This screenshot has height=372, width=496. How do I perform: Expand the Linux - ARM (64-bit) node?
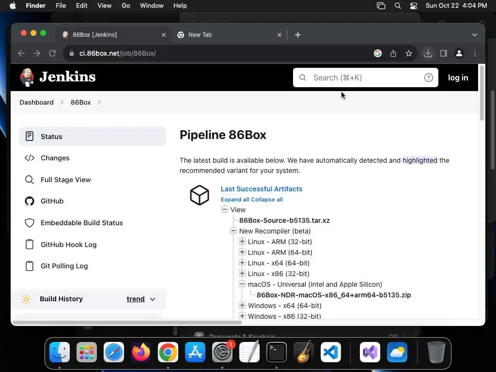point(242,252)
